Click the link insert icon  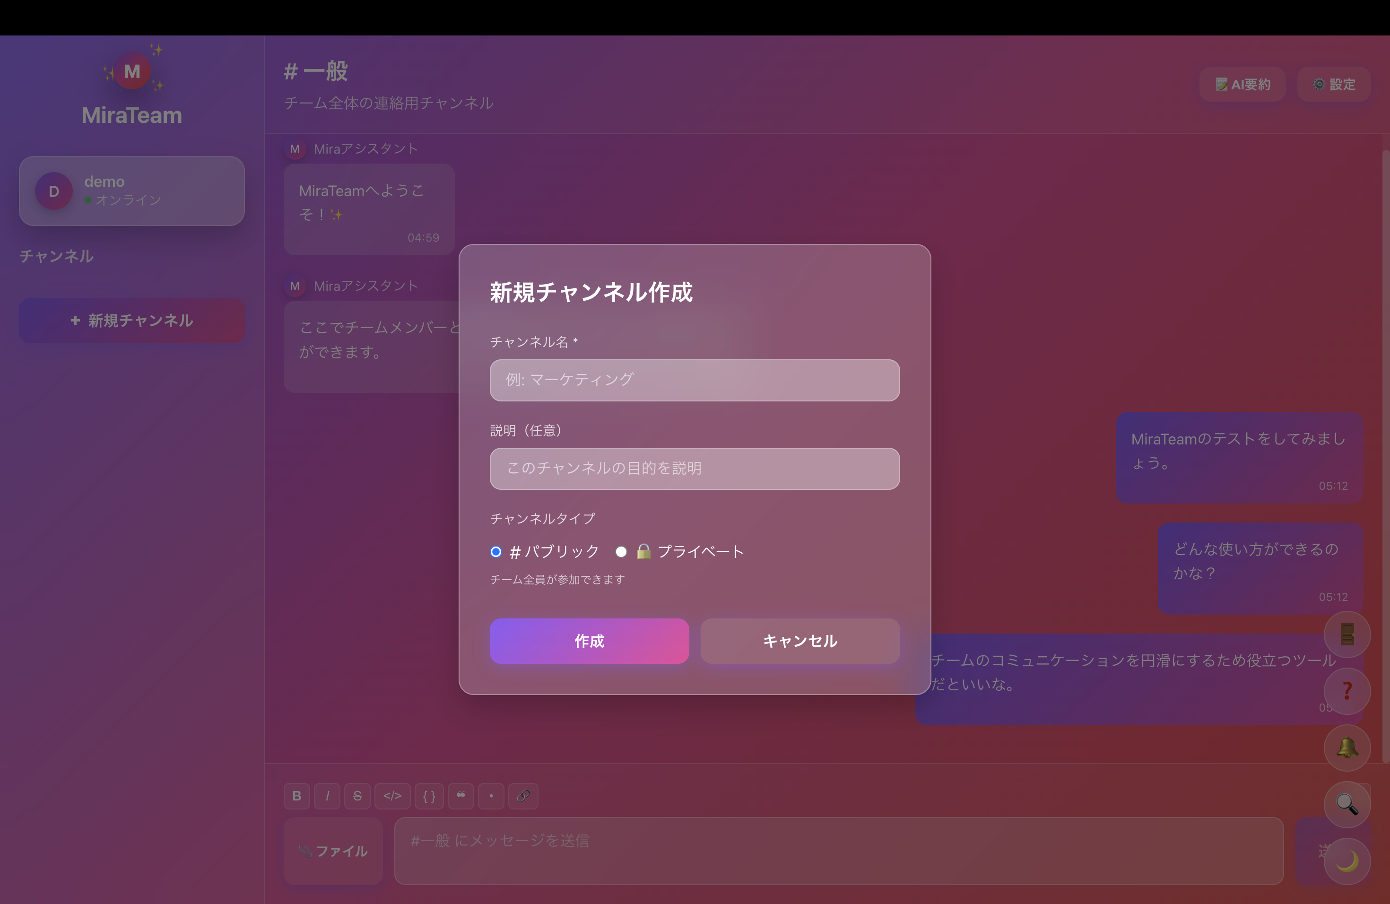pos(523,796)
